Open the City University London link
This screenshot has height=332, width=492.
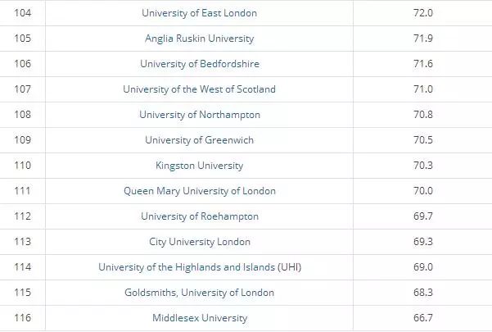point(200,242)
